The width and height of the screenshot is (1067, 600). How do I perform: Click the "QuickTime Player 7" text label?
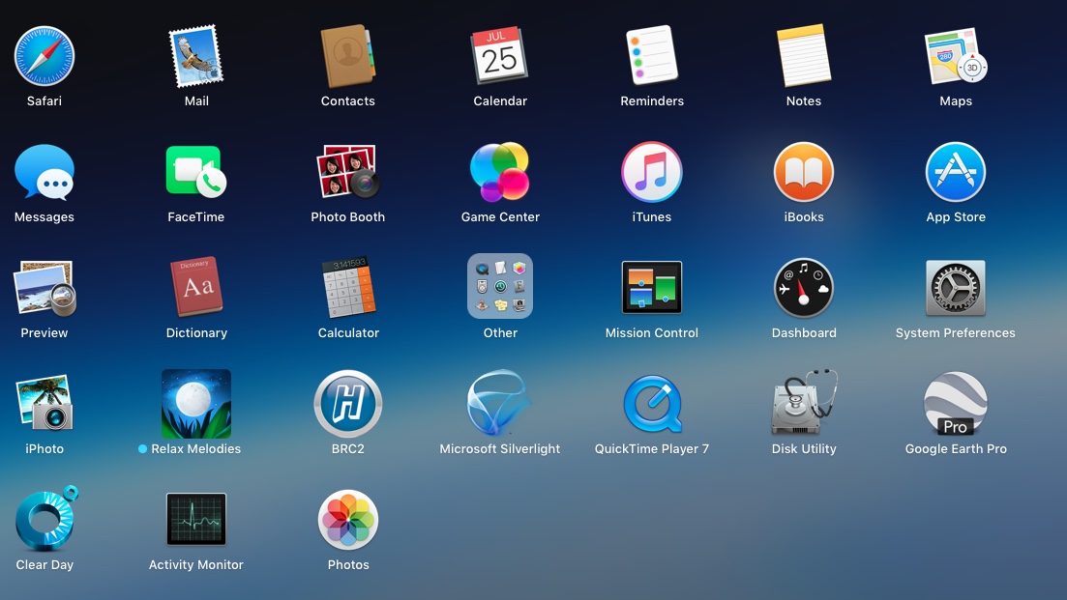click(x=652, y=449)
